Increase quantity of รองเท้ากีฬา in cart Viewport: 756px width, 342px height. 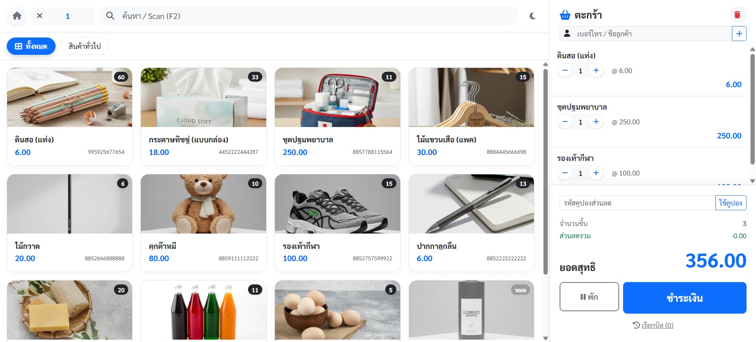pos(596,173)
